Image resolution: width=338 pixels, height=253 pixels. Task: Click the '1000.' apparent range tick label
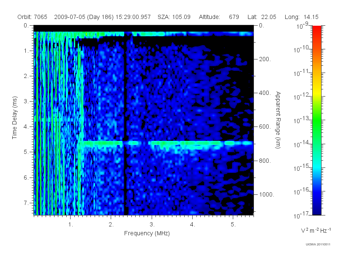tap(267, 194)
